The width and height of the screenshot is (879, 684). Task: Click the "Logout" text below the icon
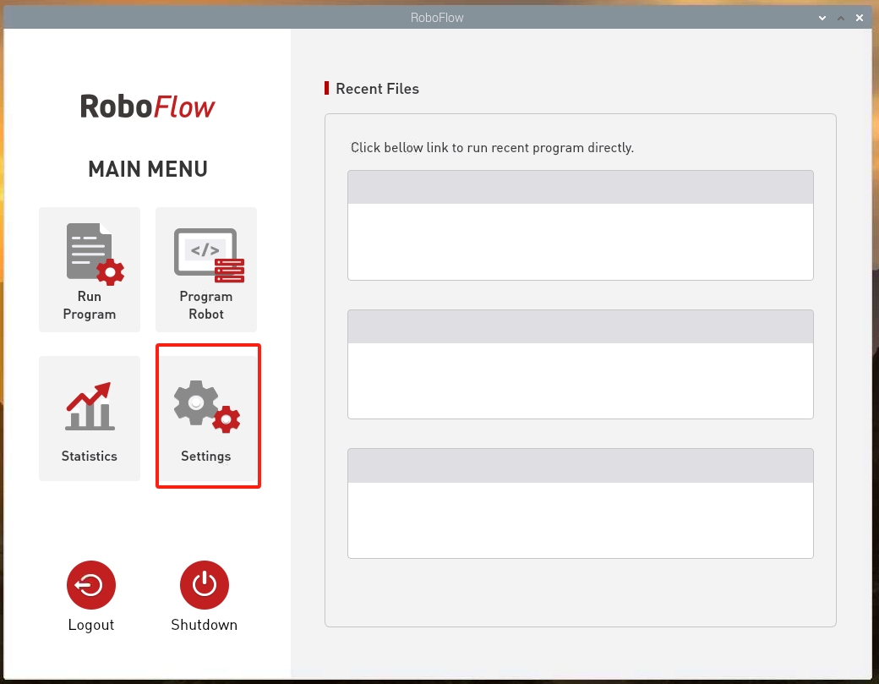pos(90,625)
